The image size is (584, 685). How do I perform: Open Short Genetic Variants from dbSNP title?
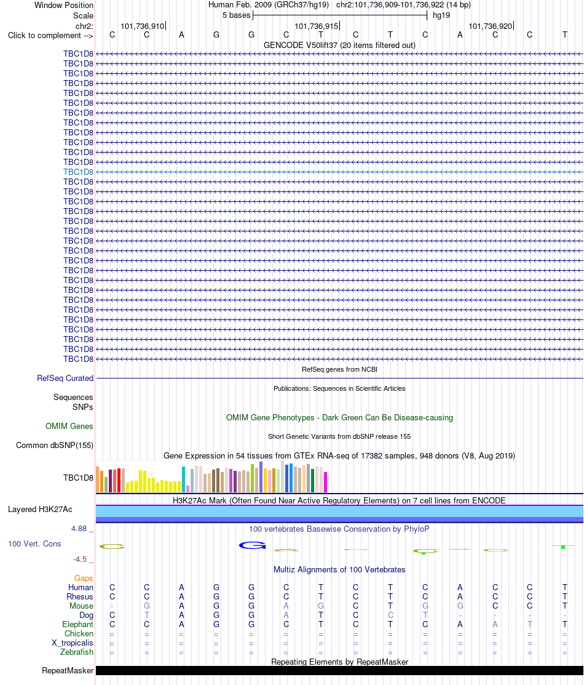(339, 436)
